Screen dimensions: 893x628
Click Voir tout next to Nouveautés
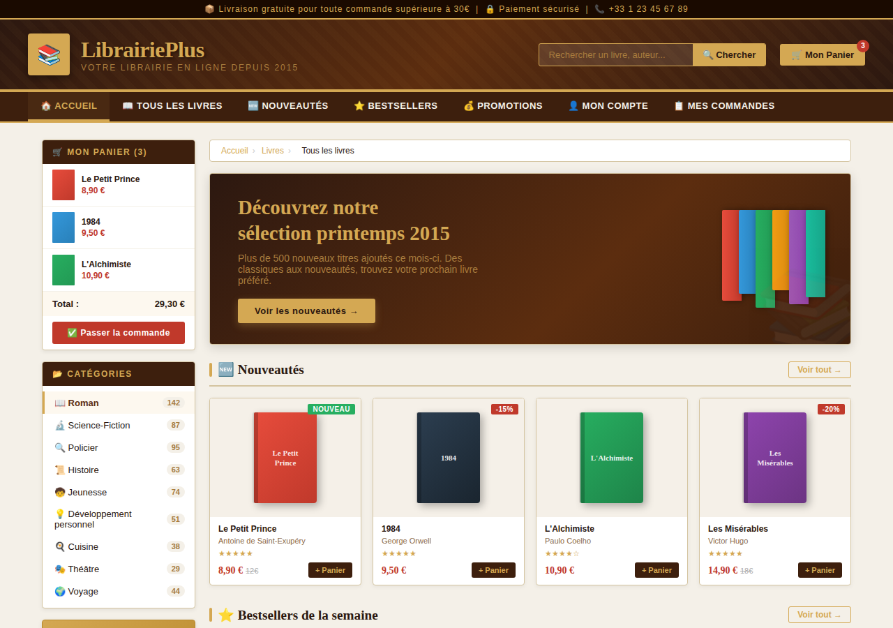pos(819,370)
